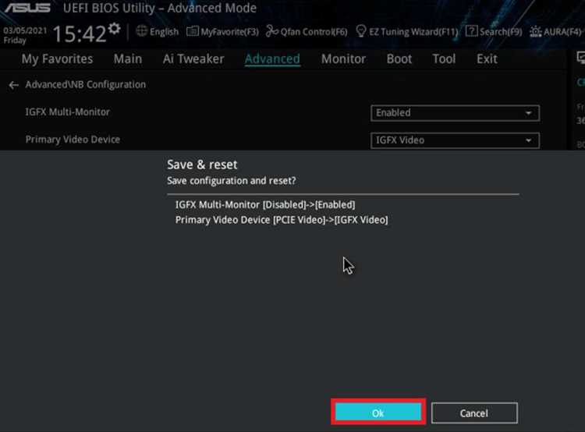Open Qfan Control(F6)
The width and height of the screenshot is (585, 432).
[307, 32]
